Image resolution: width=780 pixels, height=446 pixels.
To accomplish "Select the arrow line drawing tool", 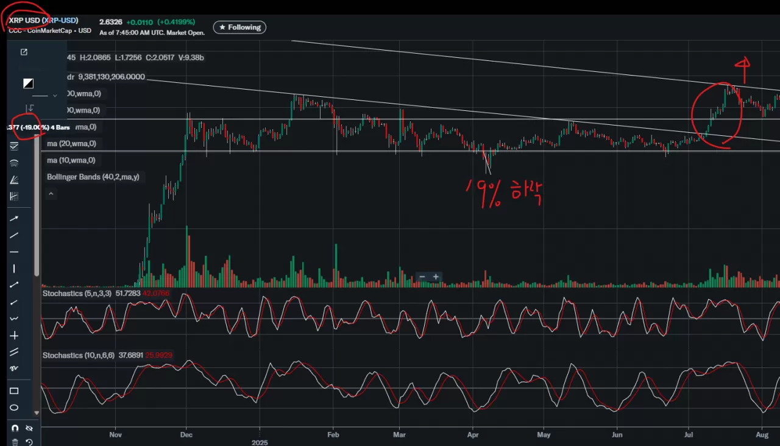I will 14,218.
